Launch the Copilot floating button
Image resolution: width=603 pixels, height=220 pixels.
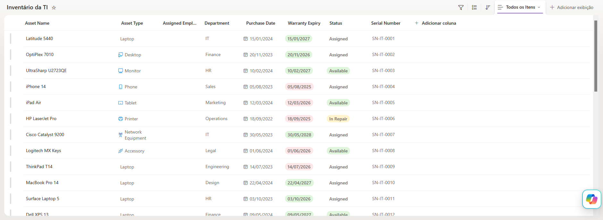click(x=591, y=199)
